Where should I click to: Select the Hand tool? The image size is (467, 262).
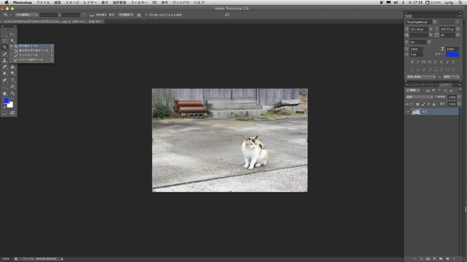pos(5,93)
